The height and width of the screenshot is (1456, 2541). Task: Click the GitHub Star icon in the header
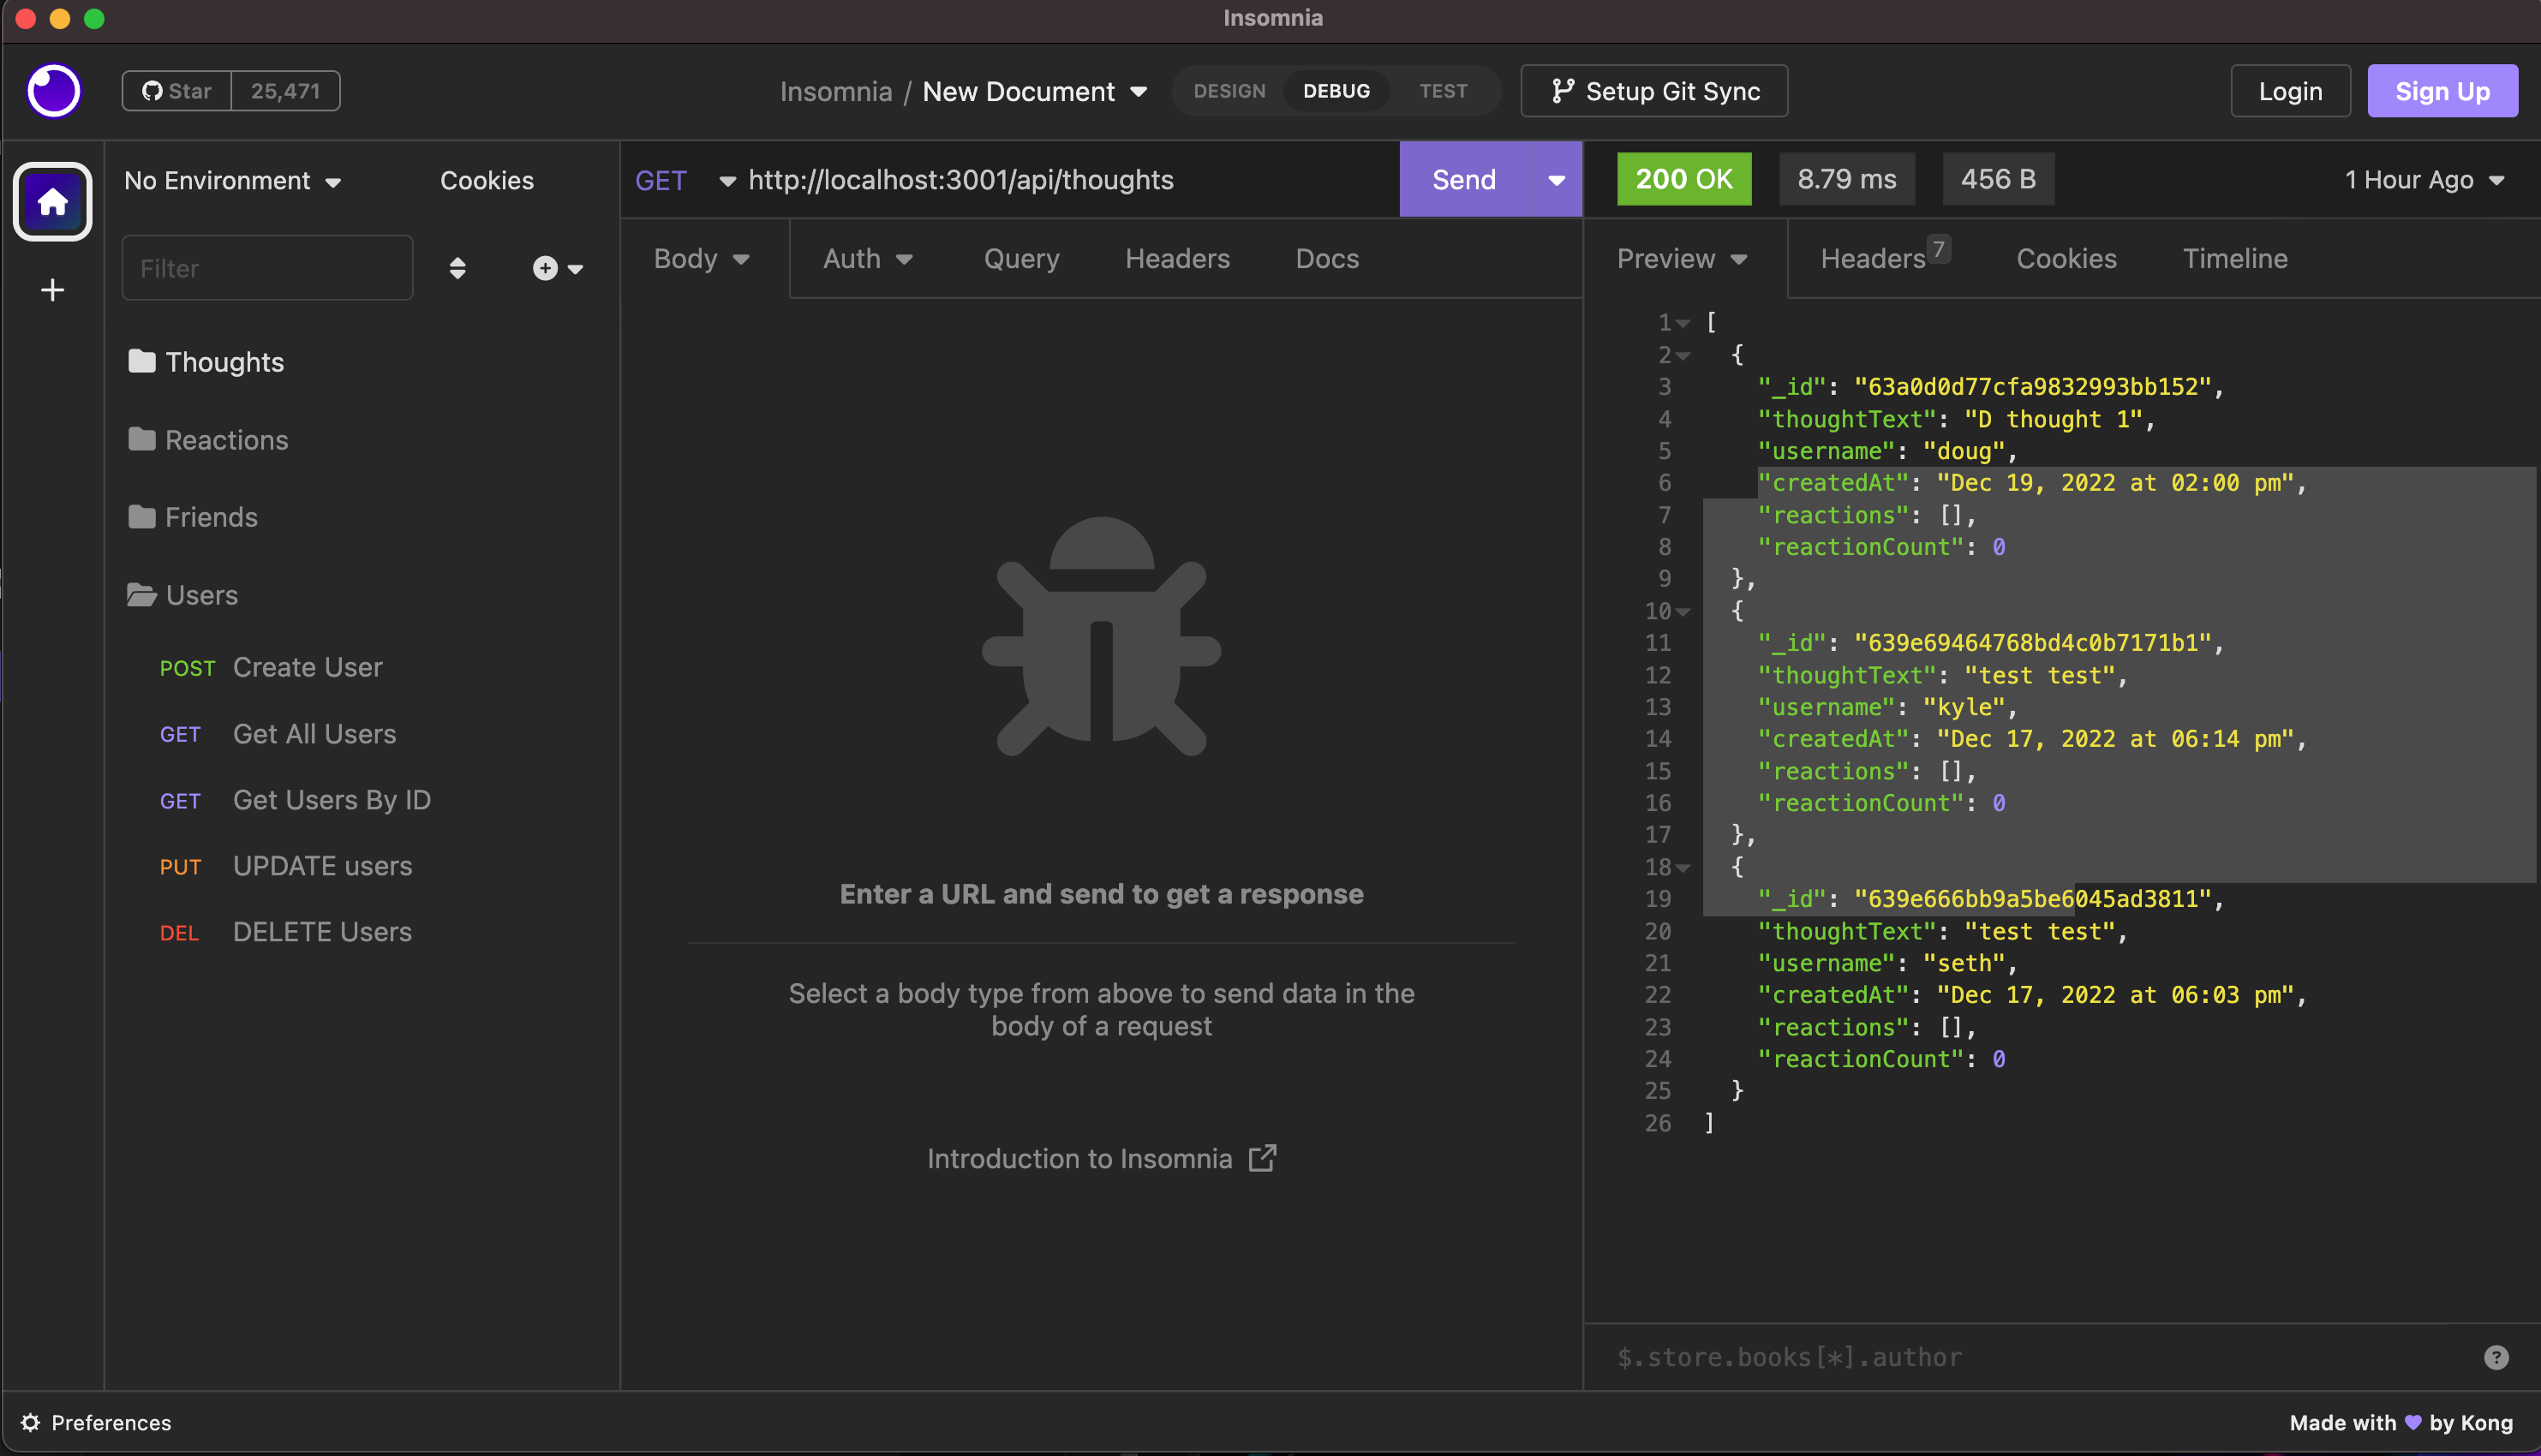[x=152, y=90]
